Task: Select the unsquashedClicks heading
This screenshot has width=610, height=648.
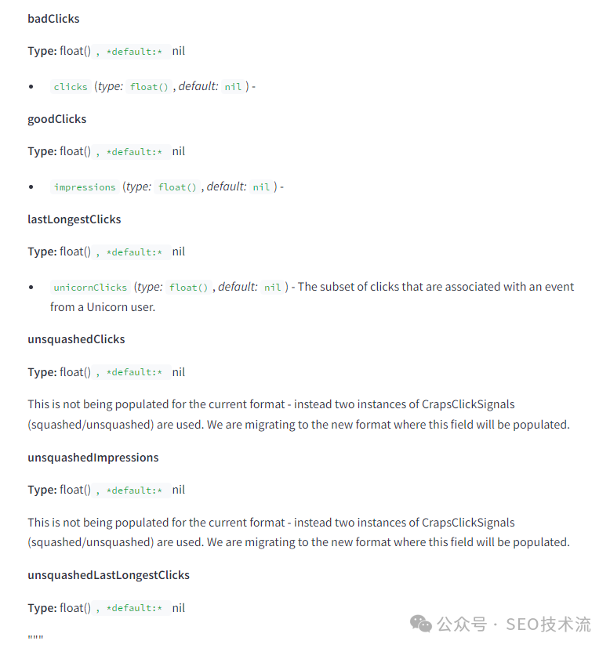Action: [76, 339]
